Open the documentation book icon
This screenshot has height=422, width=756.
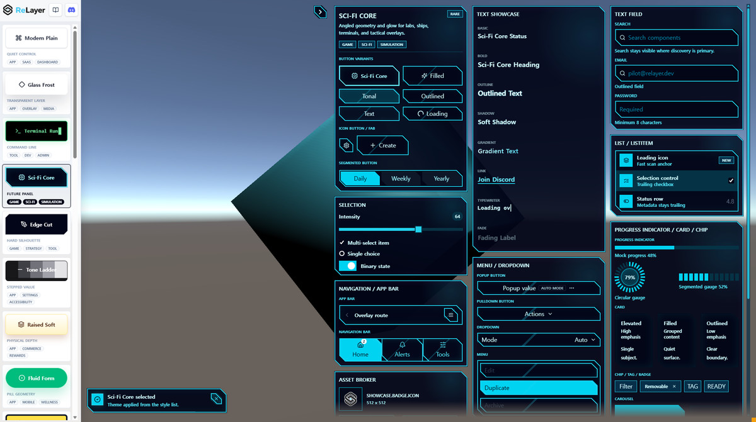coord(55,11)
